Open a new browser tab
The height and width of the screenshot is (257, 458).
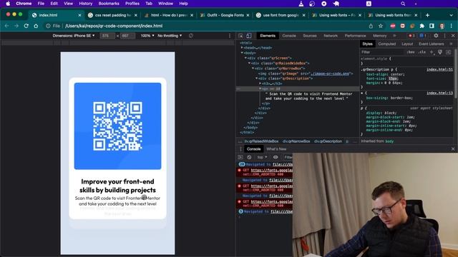[427, 15]
